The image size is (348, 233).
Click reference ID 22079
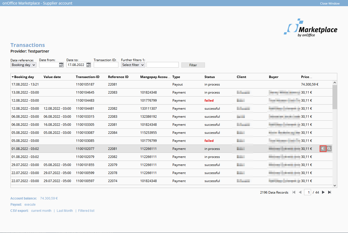coord(113,165)
